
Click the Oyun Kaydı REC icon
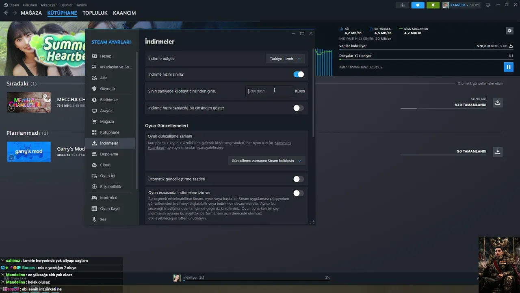[94, 208]
